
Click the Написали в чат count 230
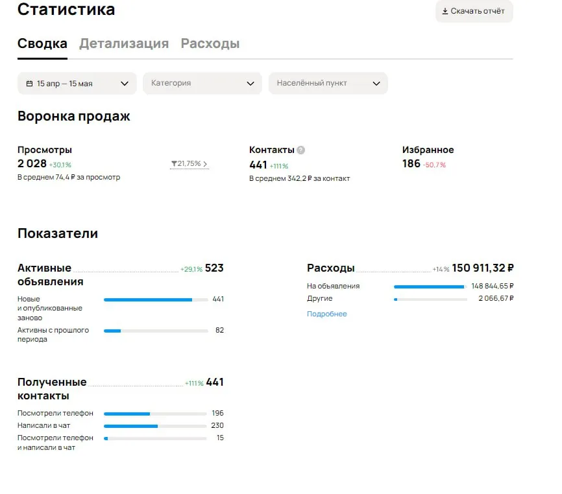point(217,426)
